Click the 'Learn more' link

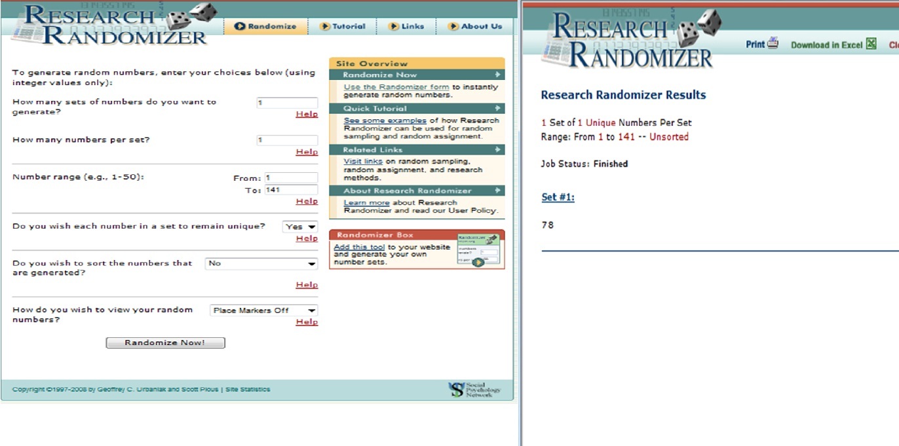point(366,203)
